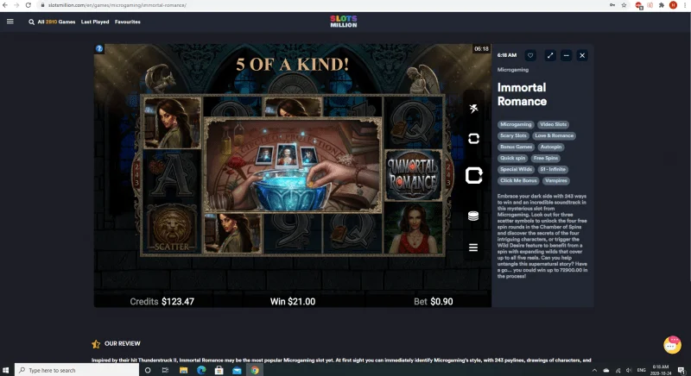
Task: Click the search magnifier icon
Action: (x=31, y=22)
